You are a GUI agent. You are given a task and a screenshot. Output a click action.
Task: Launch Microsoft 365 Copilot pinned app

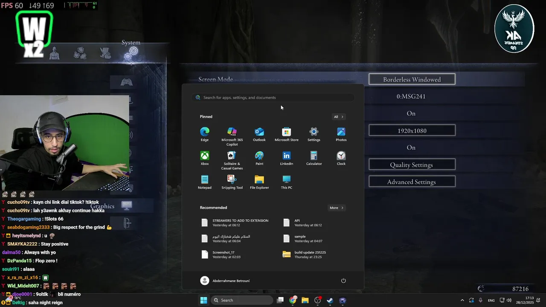pyautogui.click(x=232, y=136)
